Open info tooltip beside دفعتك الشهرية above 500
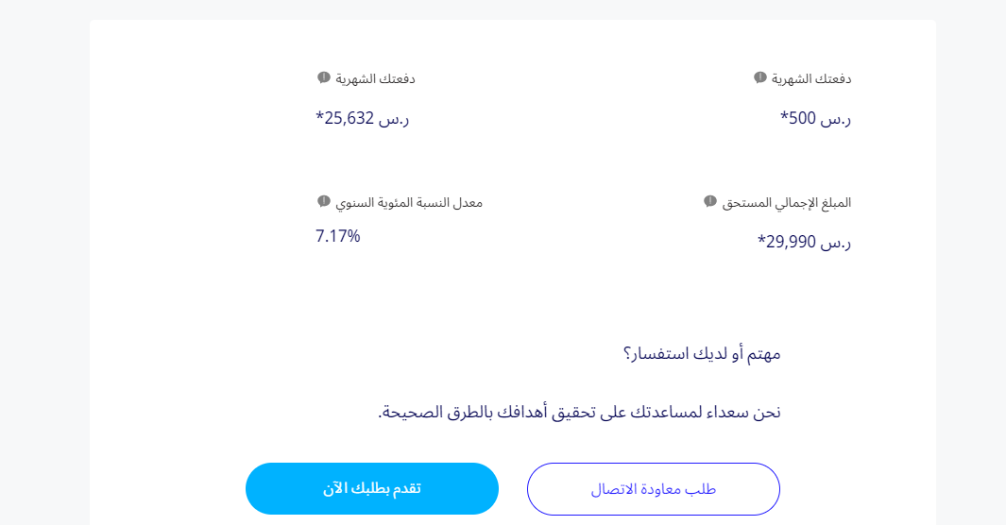Image resolution: width=1006 pixels, height=525 pixels. tap(759, 77)
